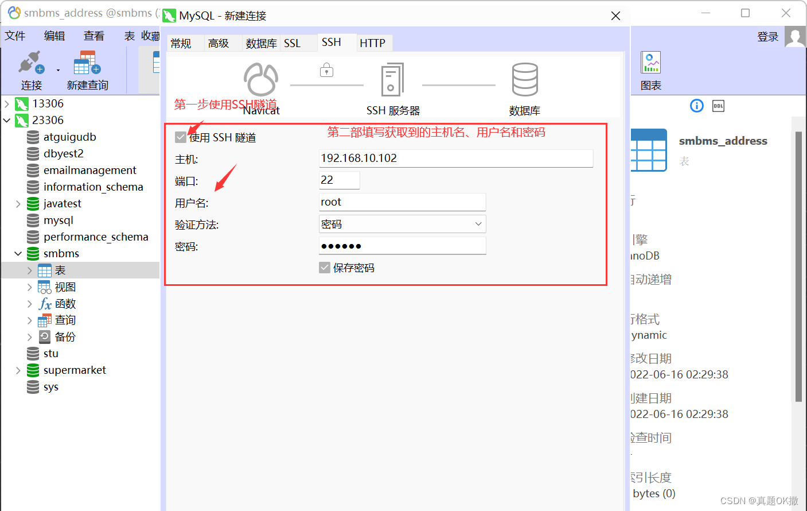The width and height of the screenshot is (807, 511).
Task: Click the blue info circle icon
Action: 696,106
